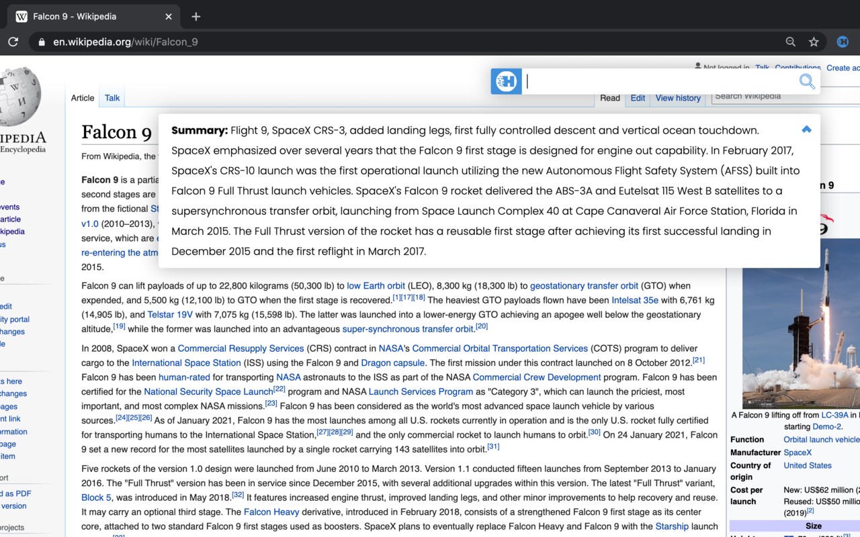This screenshot has height=537, width=860.
Task: Switch to the Article tab
Action: click(83, 98)
